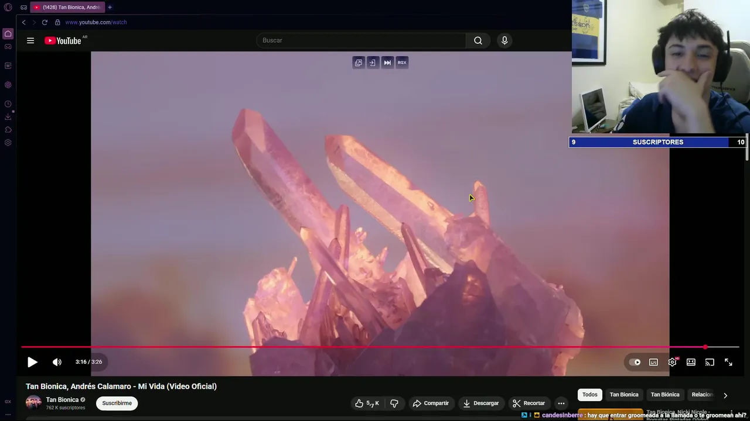Open a new browser tab

[110, 7]
